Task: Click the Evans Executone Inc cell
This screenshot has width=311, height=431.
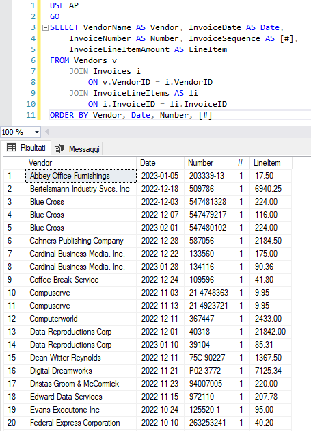Action: 81,410
